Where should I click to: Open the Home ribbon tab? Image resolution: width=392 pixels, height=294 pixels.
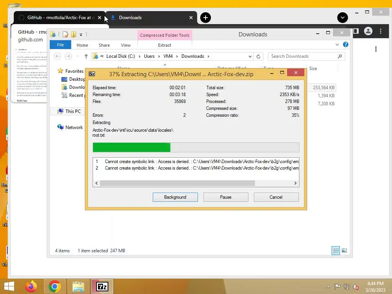click(82, 45)
